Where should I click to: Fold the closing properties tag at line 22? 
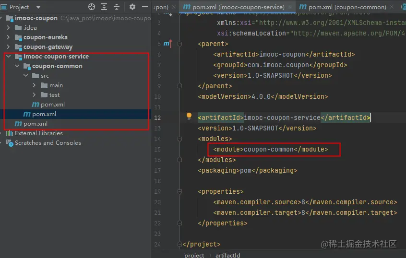click(179, 223)
